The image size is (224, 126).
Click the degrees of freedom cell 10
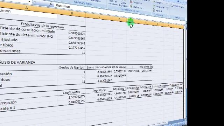pyautogui.click(x=84, y=77)
